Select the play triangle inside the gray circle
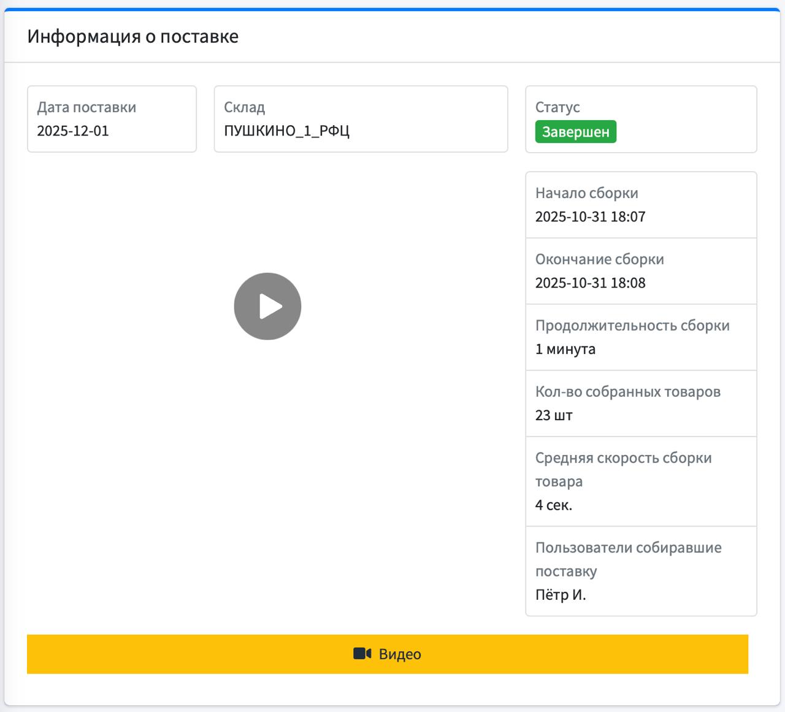Image resolution: width=785 pixels, height=712 pixels. click(x=270, y=306)
